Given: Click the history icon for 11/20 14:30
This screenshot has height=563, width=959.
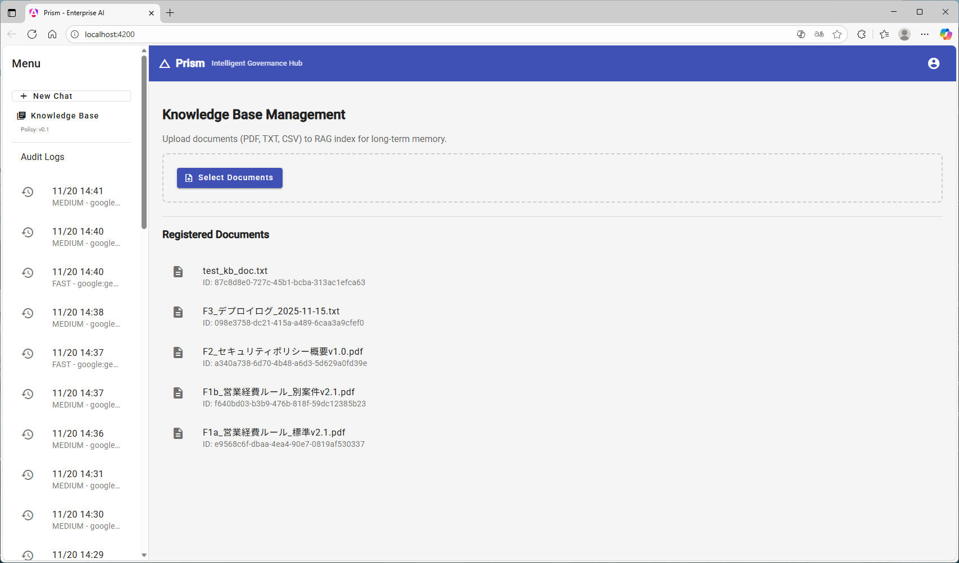Looking at the screenshot, I should pos(28,515).
